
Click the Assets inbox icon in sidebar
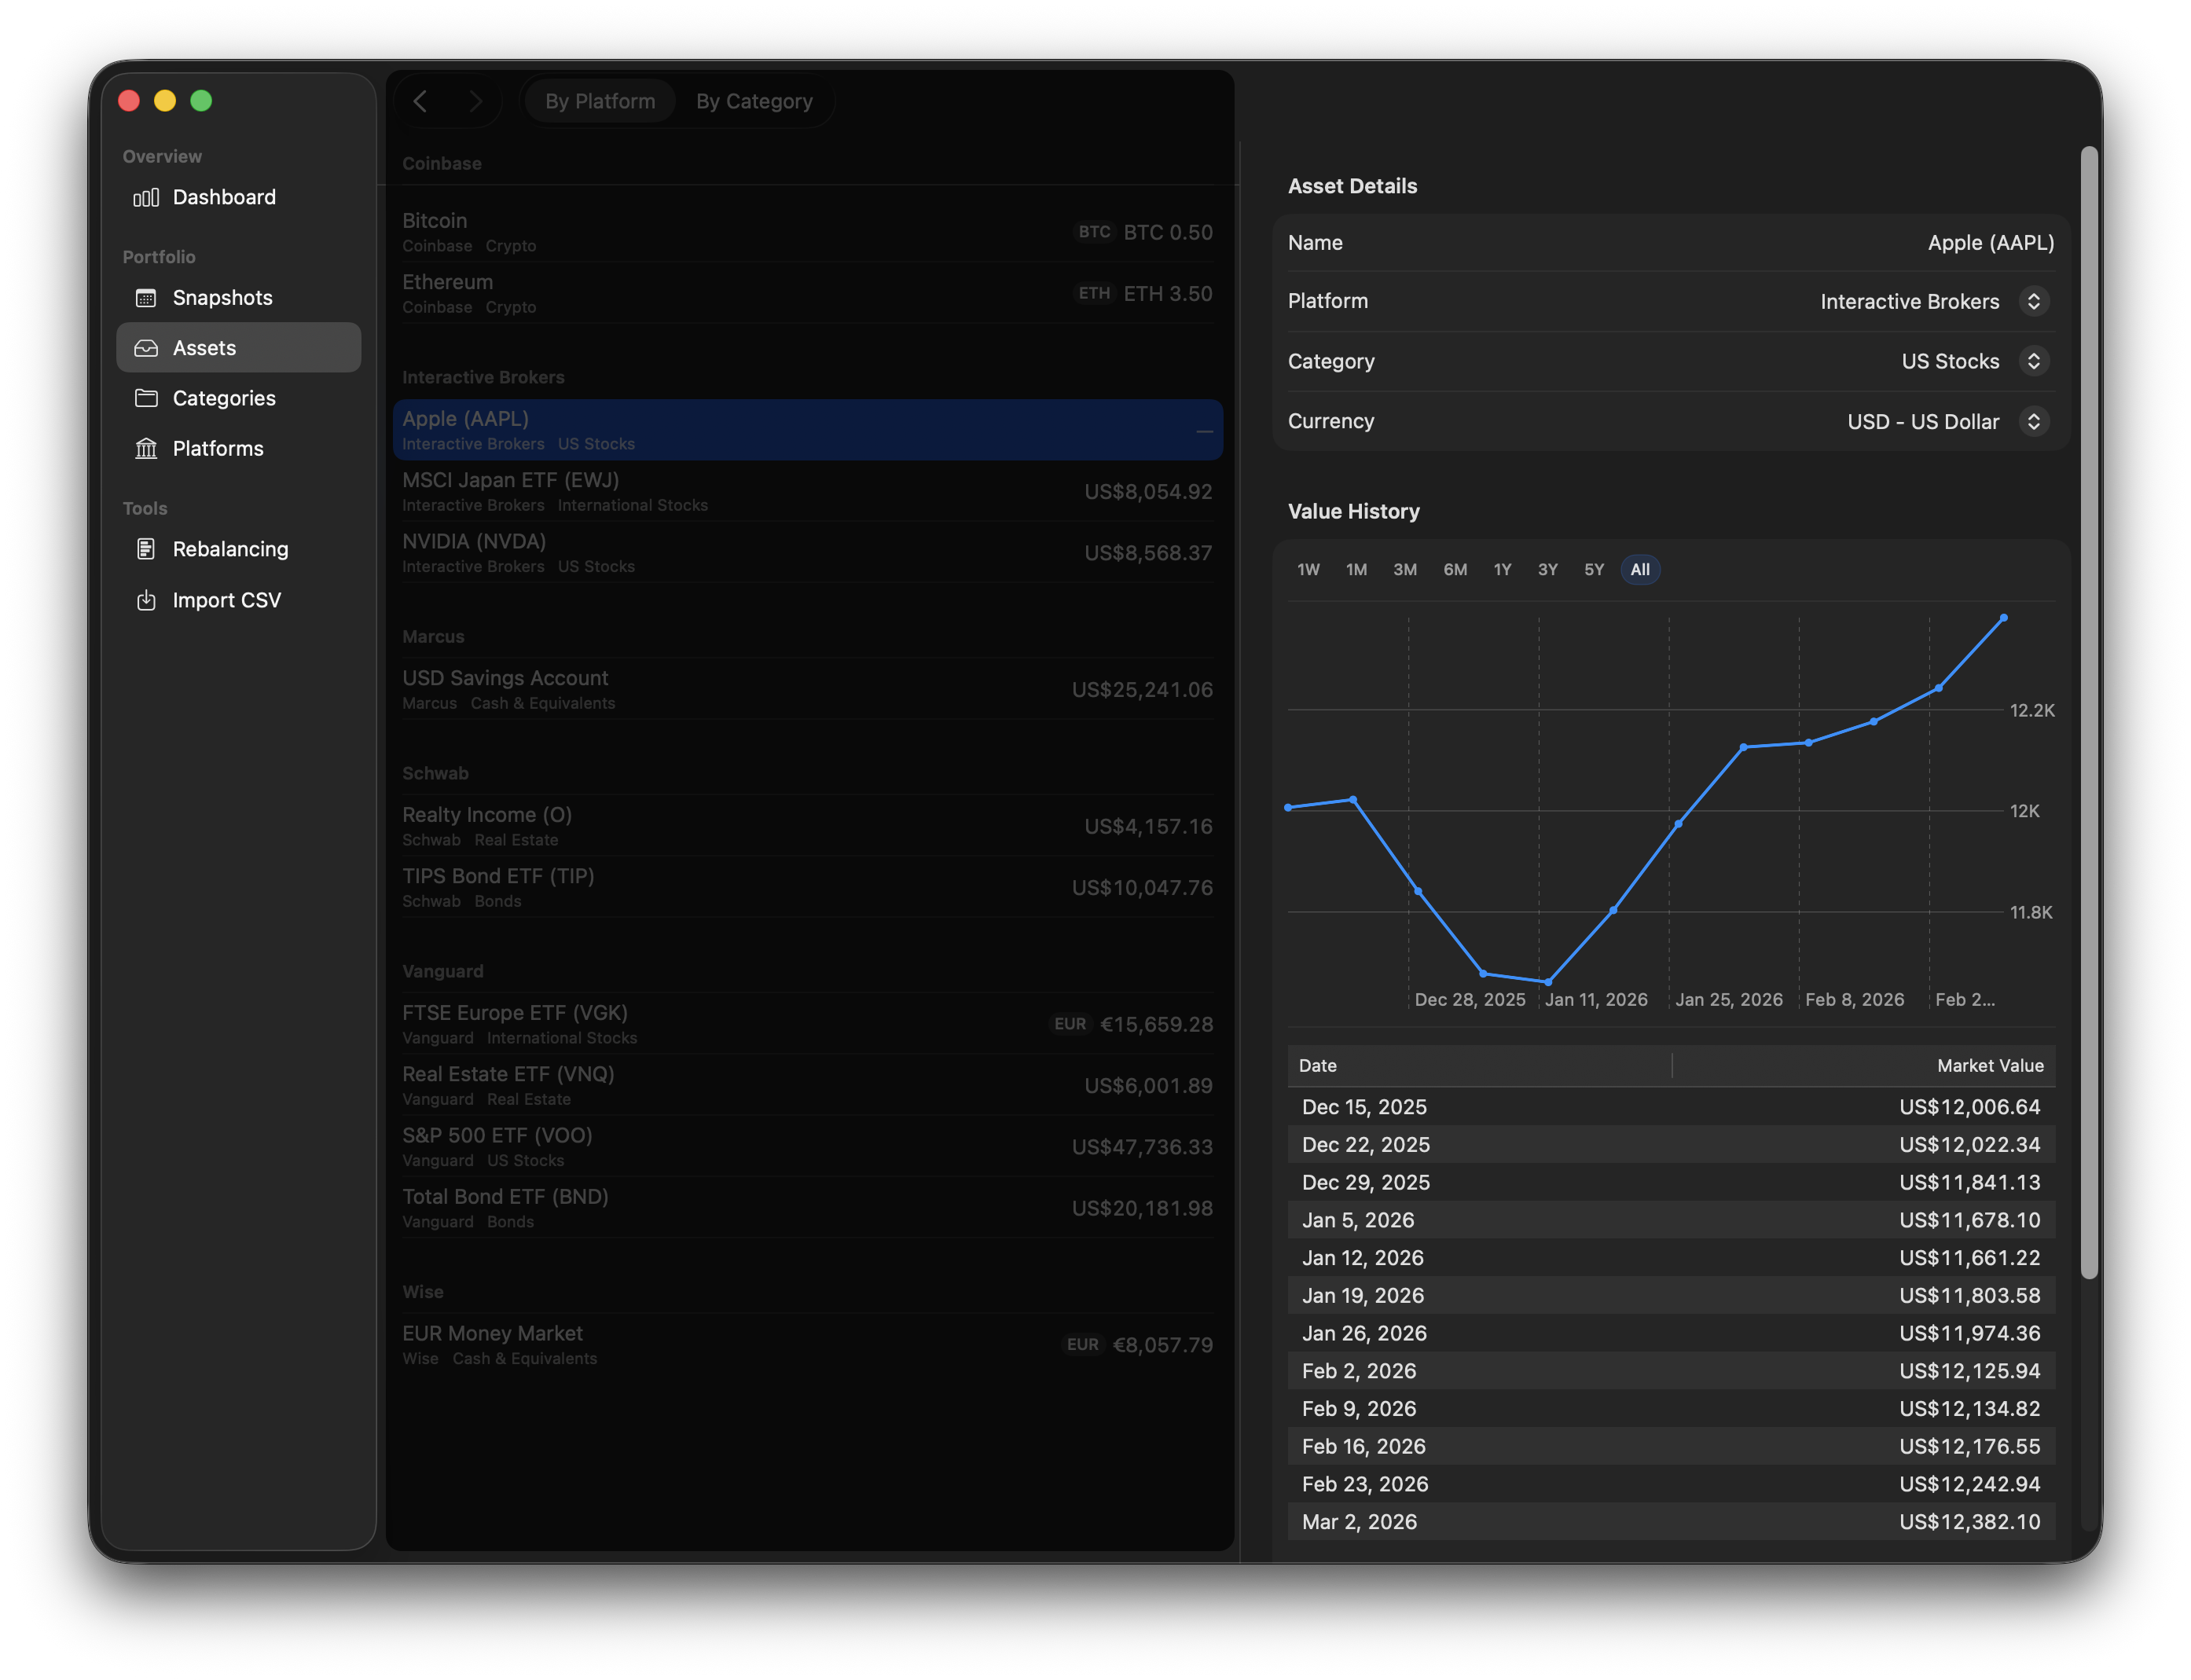coord(146,347)
